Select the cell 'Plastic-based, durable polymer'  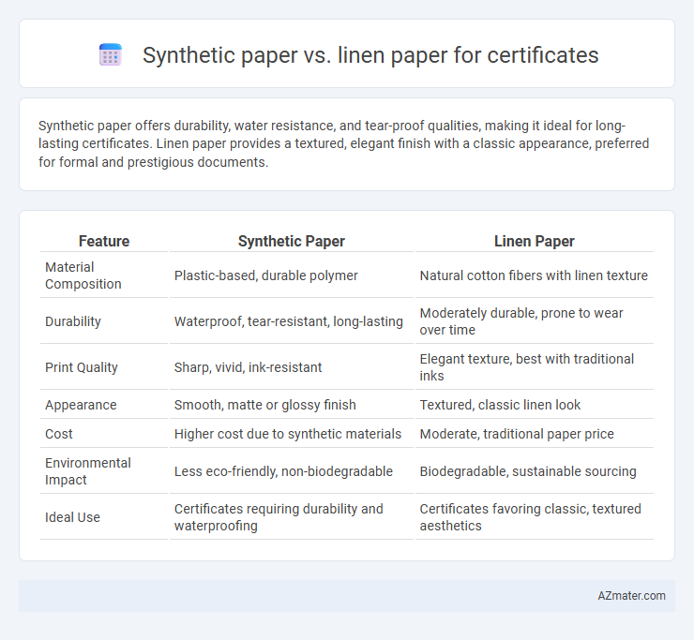click(x=266, y=275)
